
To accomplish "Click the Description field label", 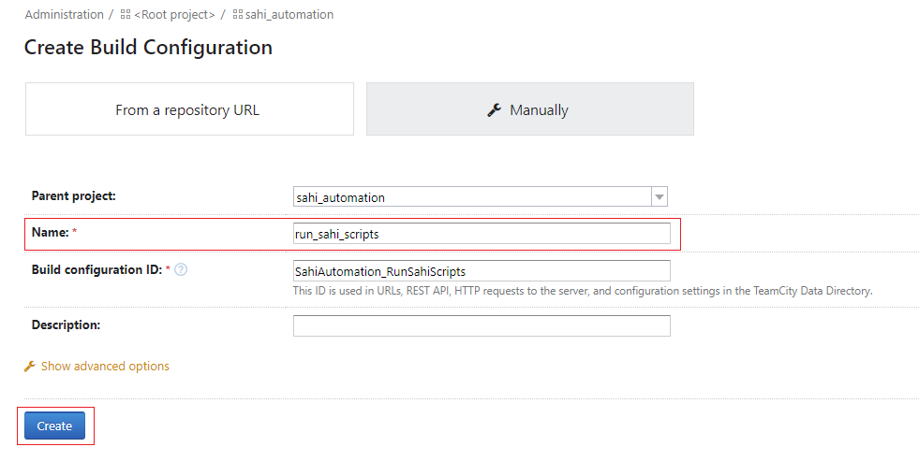I will (x=66, y=325).
